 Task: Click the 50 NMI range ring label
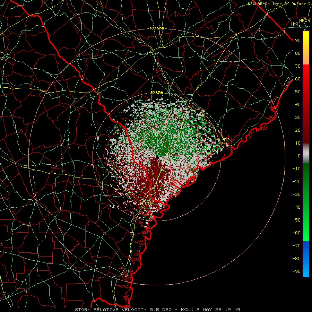click(x=157, y=93)
